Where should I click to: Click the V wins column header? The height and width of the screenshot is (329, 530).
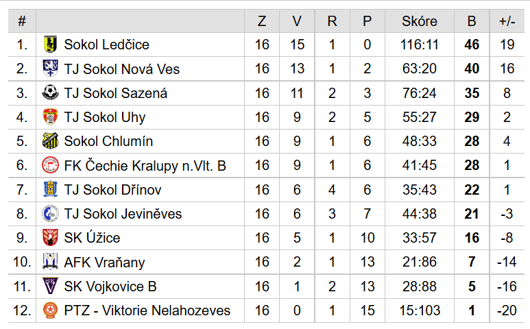[297, 21]
